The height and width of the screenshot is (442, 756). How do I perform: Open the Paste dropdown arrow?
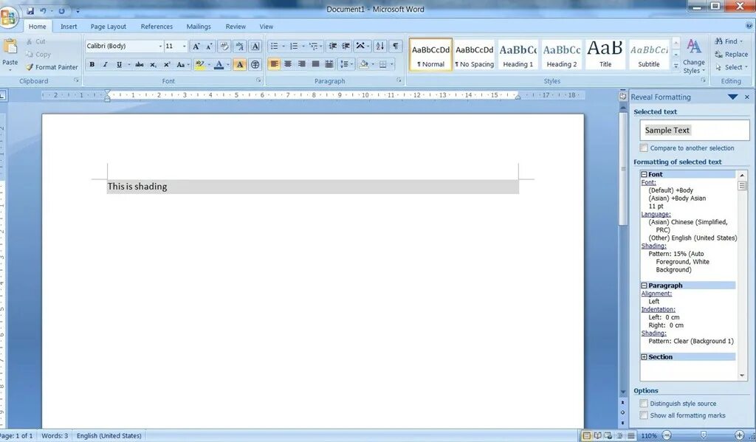[10, 70]
